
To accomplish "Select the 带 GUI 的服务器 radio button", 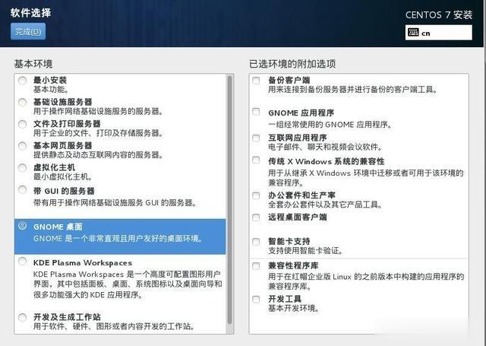I will coord(22,189).
